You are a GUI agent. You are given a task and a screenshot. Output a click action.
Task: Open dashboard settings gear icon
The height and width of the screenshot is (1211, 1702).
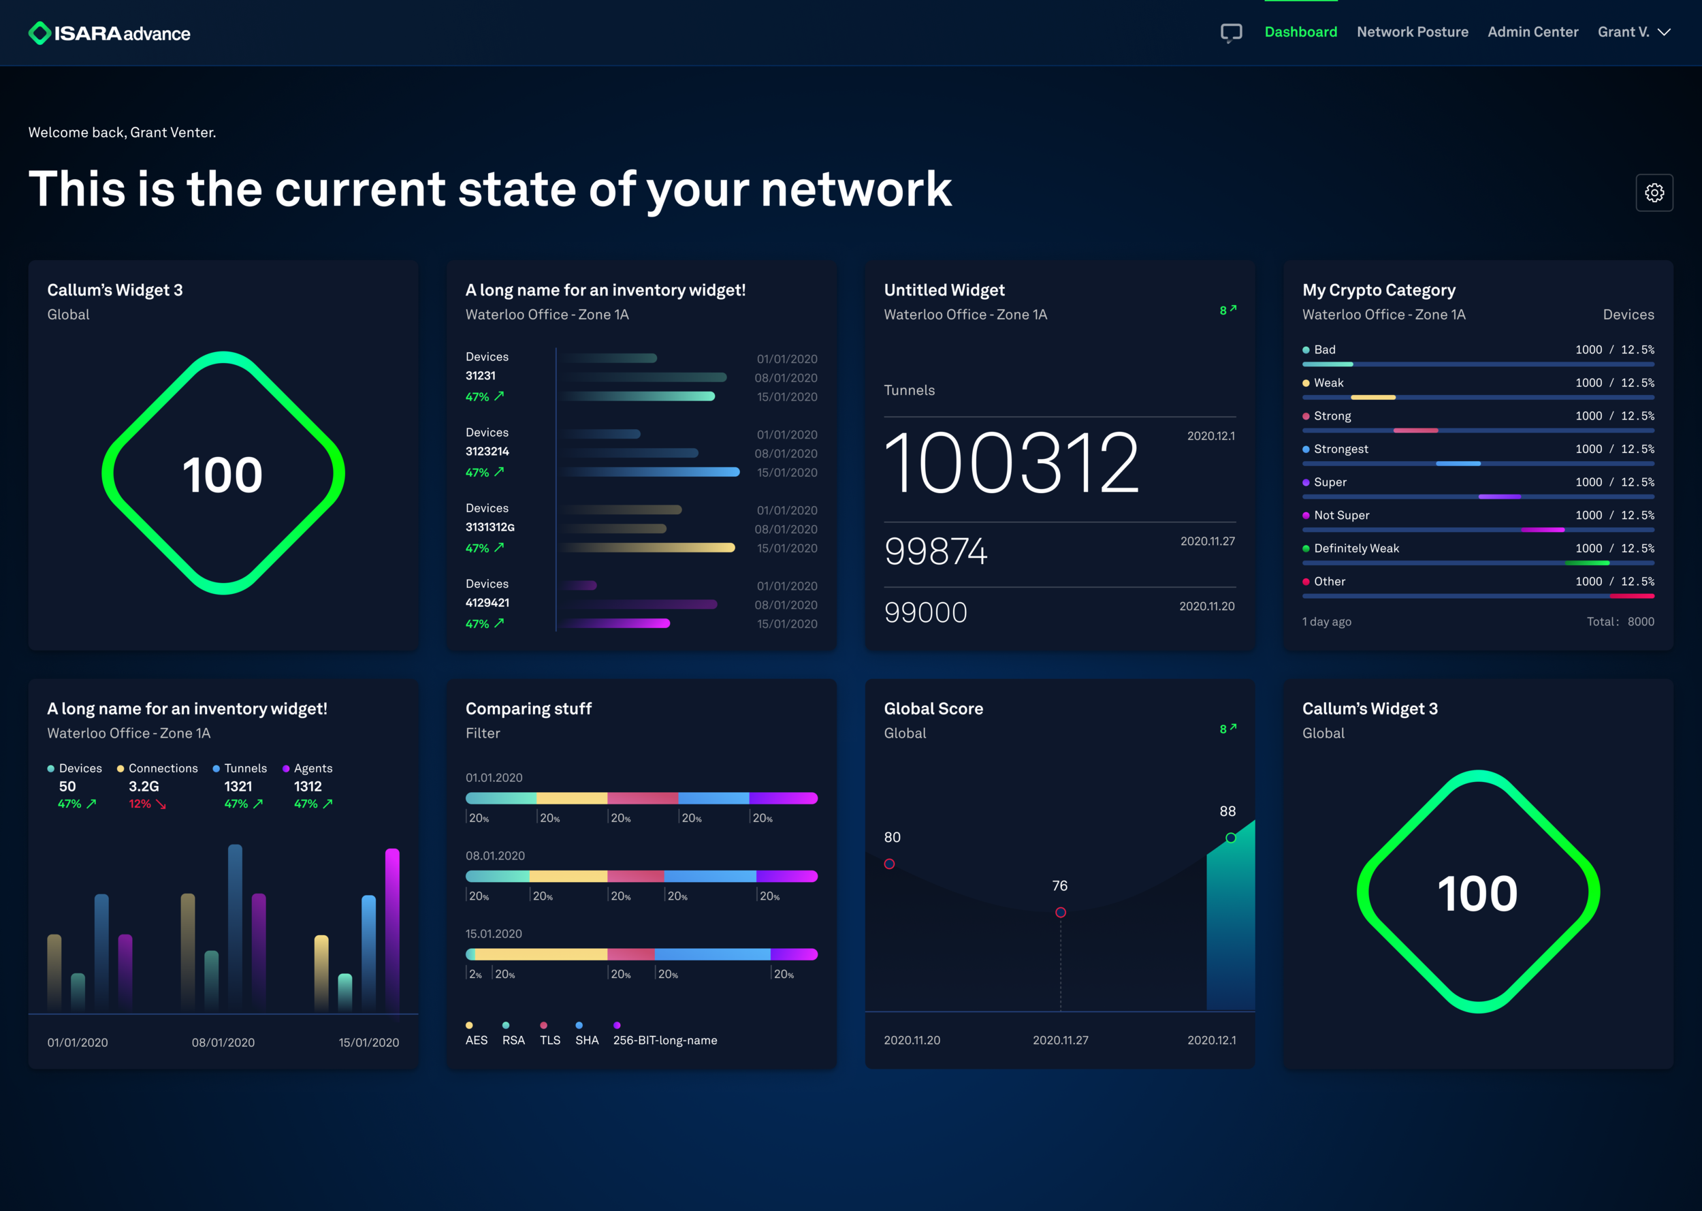1654,192
